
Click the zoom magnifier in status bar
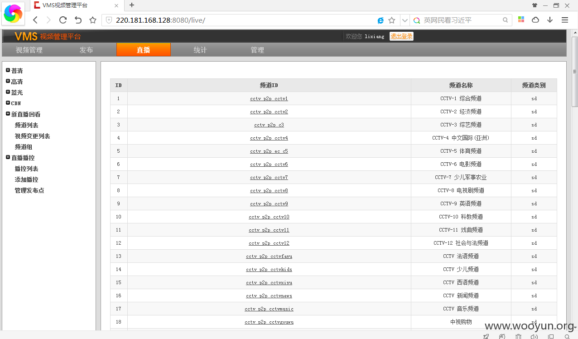tap(567, 336)
